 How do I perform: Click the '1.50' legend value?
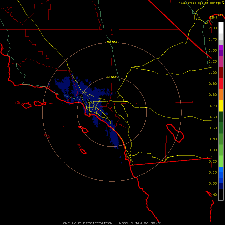[213, 50]
